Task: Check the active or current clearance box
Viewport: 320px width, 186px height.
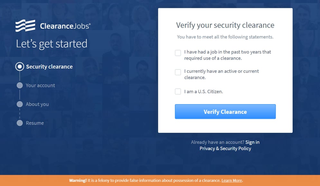Action: tap(178, 72)
